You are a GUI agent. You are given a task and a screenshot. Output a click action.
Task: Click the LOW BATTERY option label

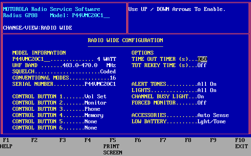[x=149, y=121]
